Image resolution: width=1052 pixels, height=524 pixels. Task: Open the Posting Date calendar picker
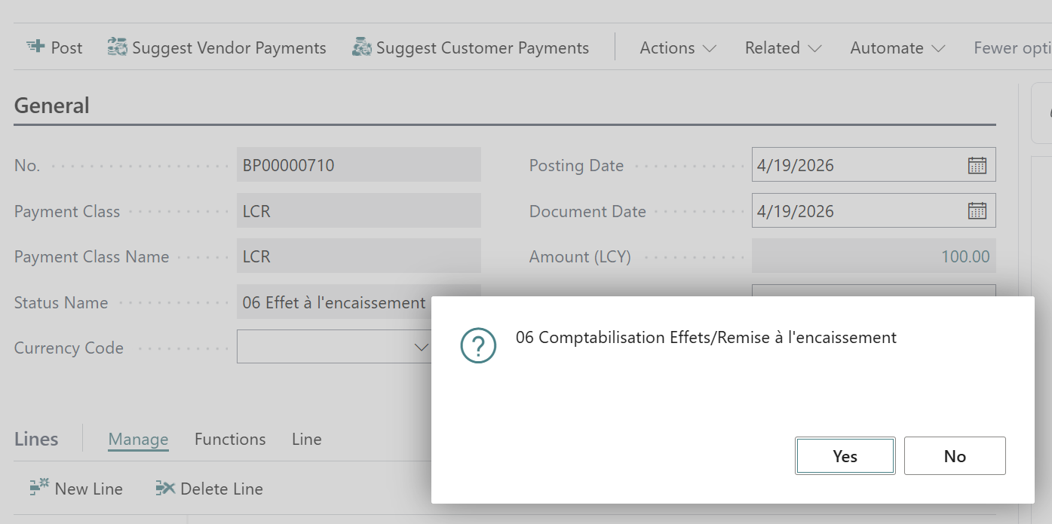977,164
